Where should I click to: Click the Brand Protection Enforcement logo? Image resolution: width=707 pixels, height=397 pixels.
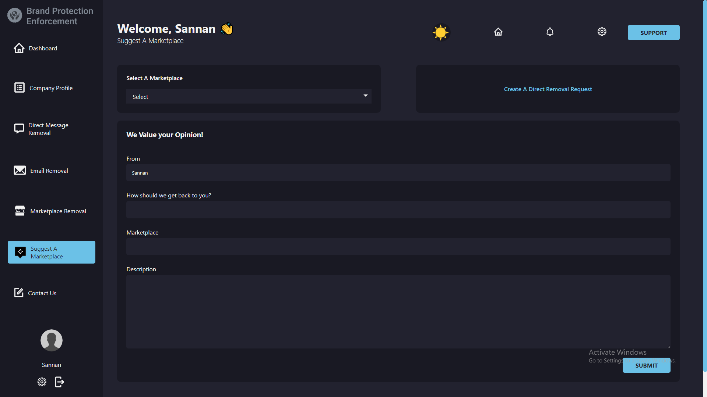(15, 15)
